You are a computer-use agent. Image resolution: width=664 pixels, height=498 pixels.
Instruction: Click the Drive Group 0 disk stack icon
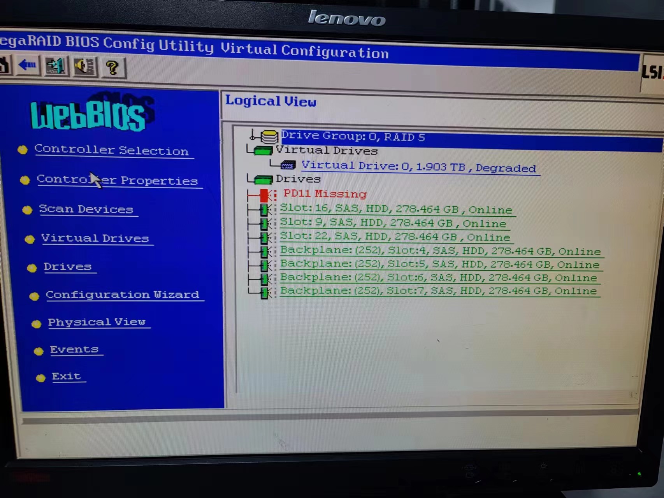[x=269, y=137]
